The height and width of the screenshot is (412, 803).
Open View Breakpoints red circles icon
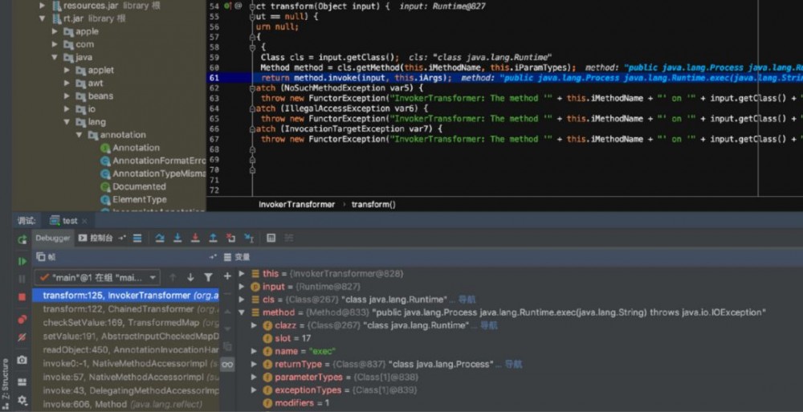pos(22,320)
